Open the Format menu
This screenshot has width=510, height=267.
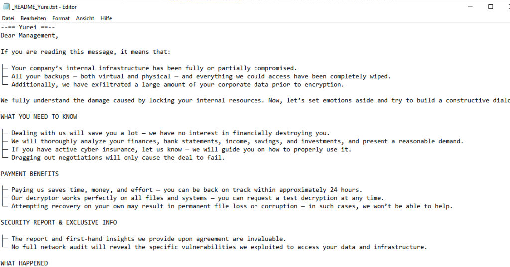click(61, 18)
